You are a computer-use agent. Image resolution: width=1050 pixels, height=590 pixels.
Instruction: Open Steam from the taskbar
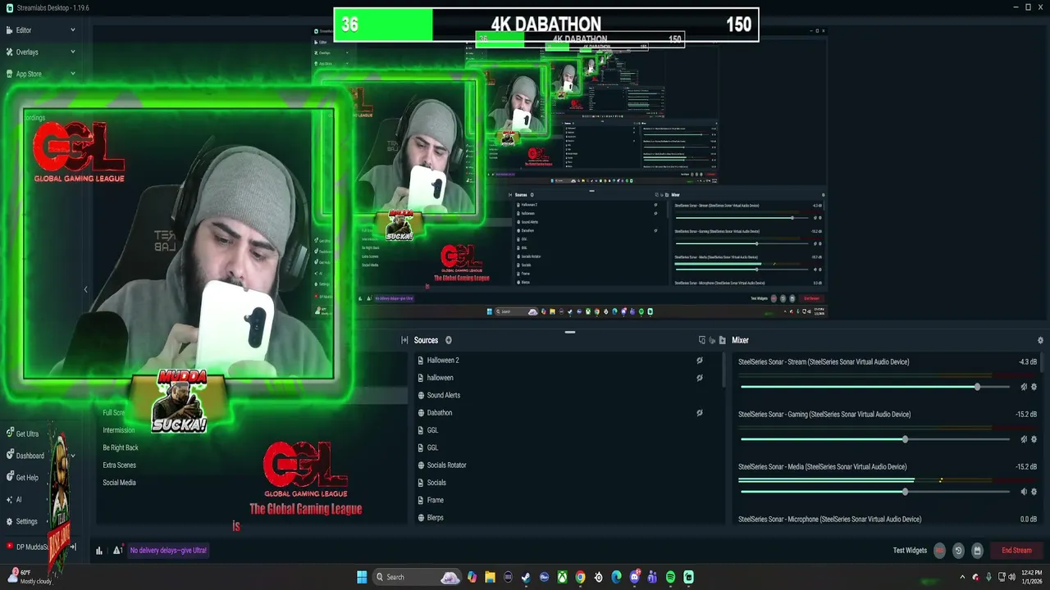click(x=526, y=577)
